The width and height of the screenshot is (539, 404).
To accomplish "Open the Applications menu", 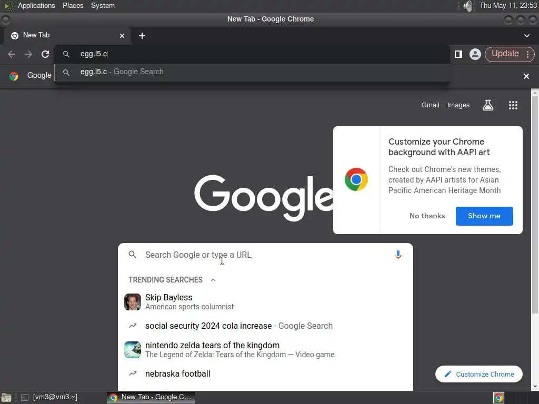I will coord(36,5).
